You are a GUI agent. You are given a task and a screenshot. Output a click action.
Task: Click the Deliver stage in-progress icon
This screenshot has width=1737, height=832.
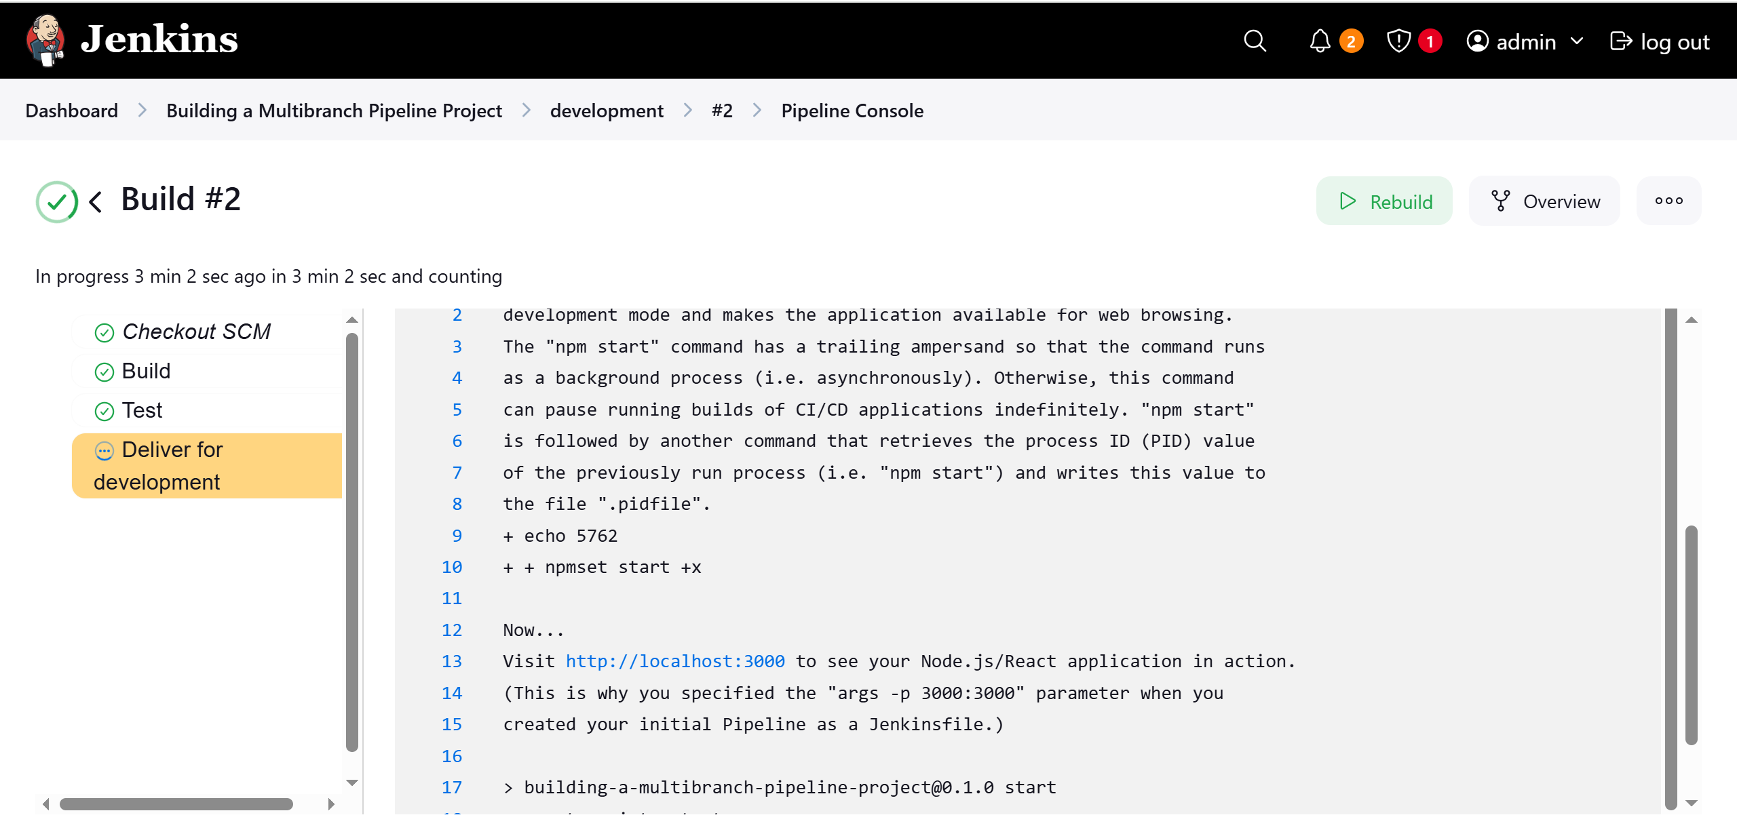point(104,450)
